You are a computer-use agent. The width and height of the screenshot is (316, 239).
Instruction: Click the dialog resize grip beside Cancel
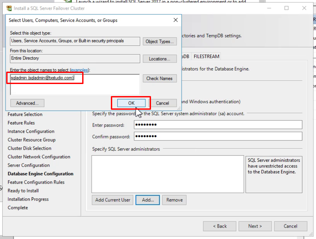point(179,109)
